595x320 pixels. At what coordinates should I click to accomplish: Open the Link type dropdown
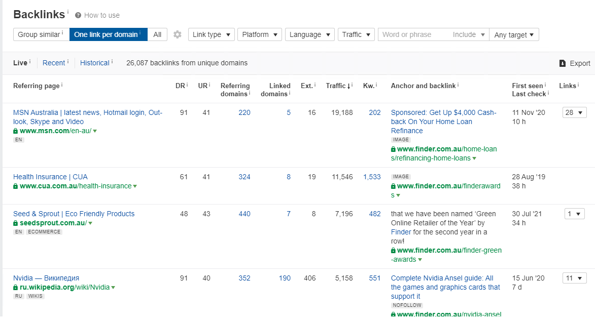tap(212, 34)
